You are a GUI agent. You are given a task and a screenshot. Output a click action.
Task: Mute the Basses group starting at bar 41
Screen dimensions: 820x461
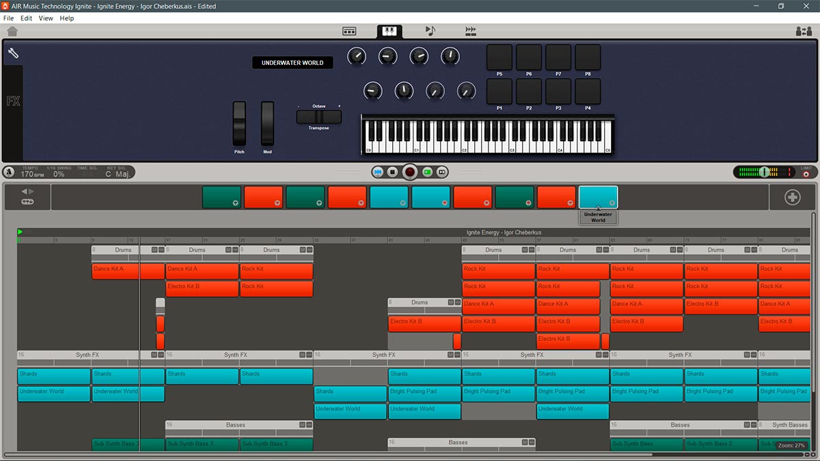pos(524,443)
